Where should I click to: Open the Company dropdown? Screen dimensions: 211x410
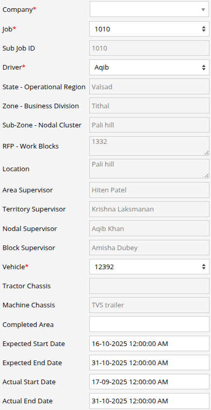point(149,9)
